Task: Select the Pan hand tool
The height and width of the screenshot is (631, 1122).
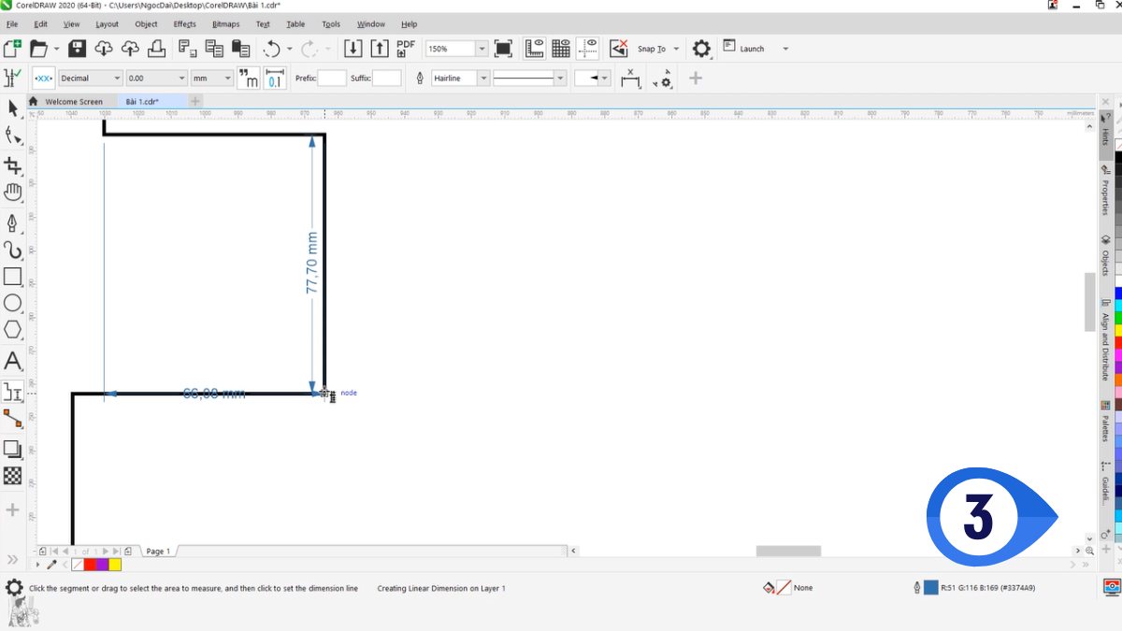Action: tap(13, 194)
